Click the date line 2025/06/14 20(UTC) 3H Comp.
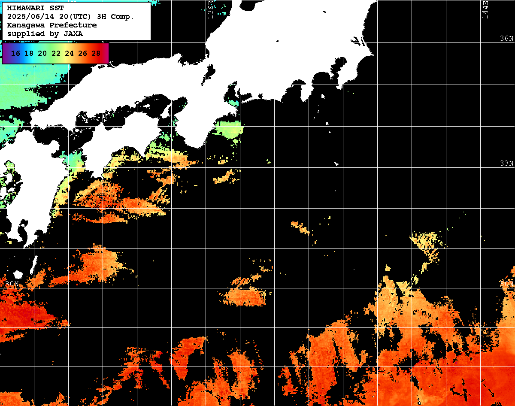The height and width of the screenshot is (406, 515). click(x=71, y=17)
